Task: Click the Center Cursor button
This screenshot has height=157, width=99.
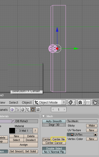Action: (x=54, y=143)
